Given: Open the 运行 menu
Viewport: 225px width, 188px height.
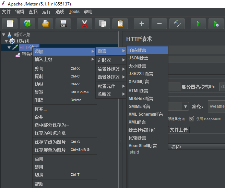Looking at the screenshot, I should tap(46, 12).
